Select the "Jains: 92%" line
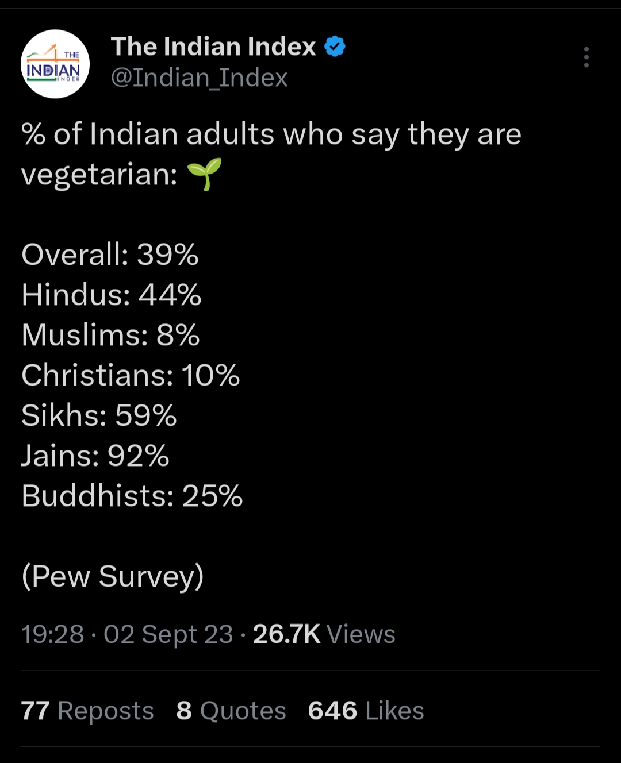 coord(95,456)
